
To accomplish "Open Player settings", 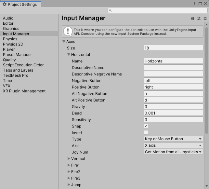I will click(29, 49).
